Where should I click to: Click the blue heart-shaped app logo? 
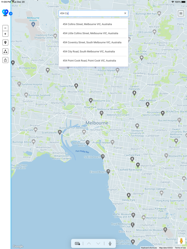[x=5, y=13]
